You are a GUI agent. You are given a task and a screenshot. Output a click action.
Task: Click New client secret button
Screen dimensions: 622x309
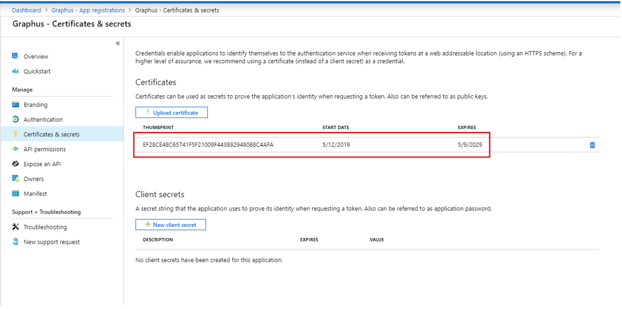coord(171,225)
